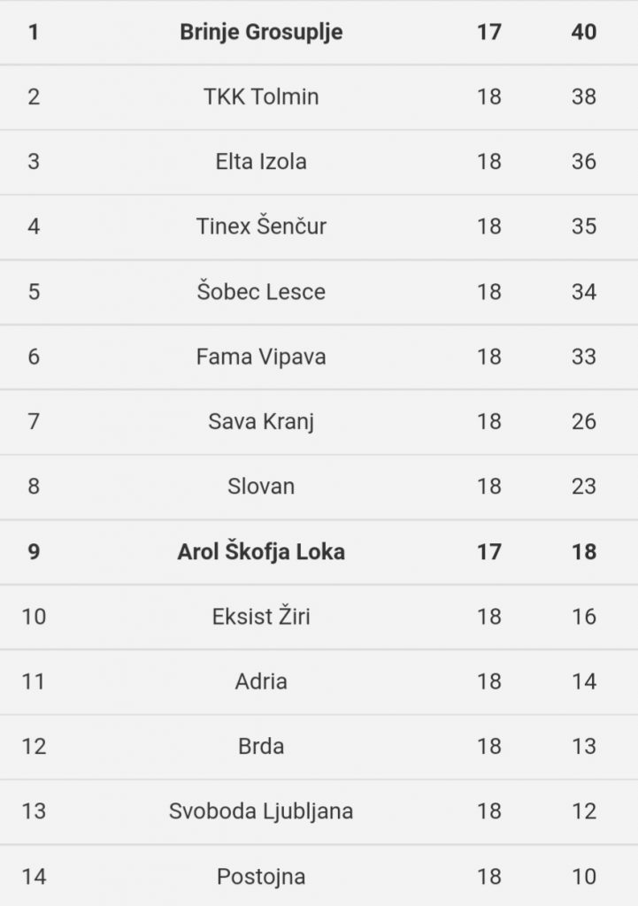The width and height of the screenshot is (638, 906).
Task: Select the Svoboda Ljubljana row
Action: [x=319, y=811]
